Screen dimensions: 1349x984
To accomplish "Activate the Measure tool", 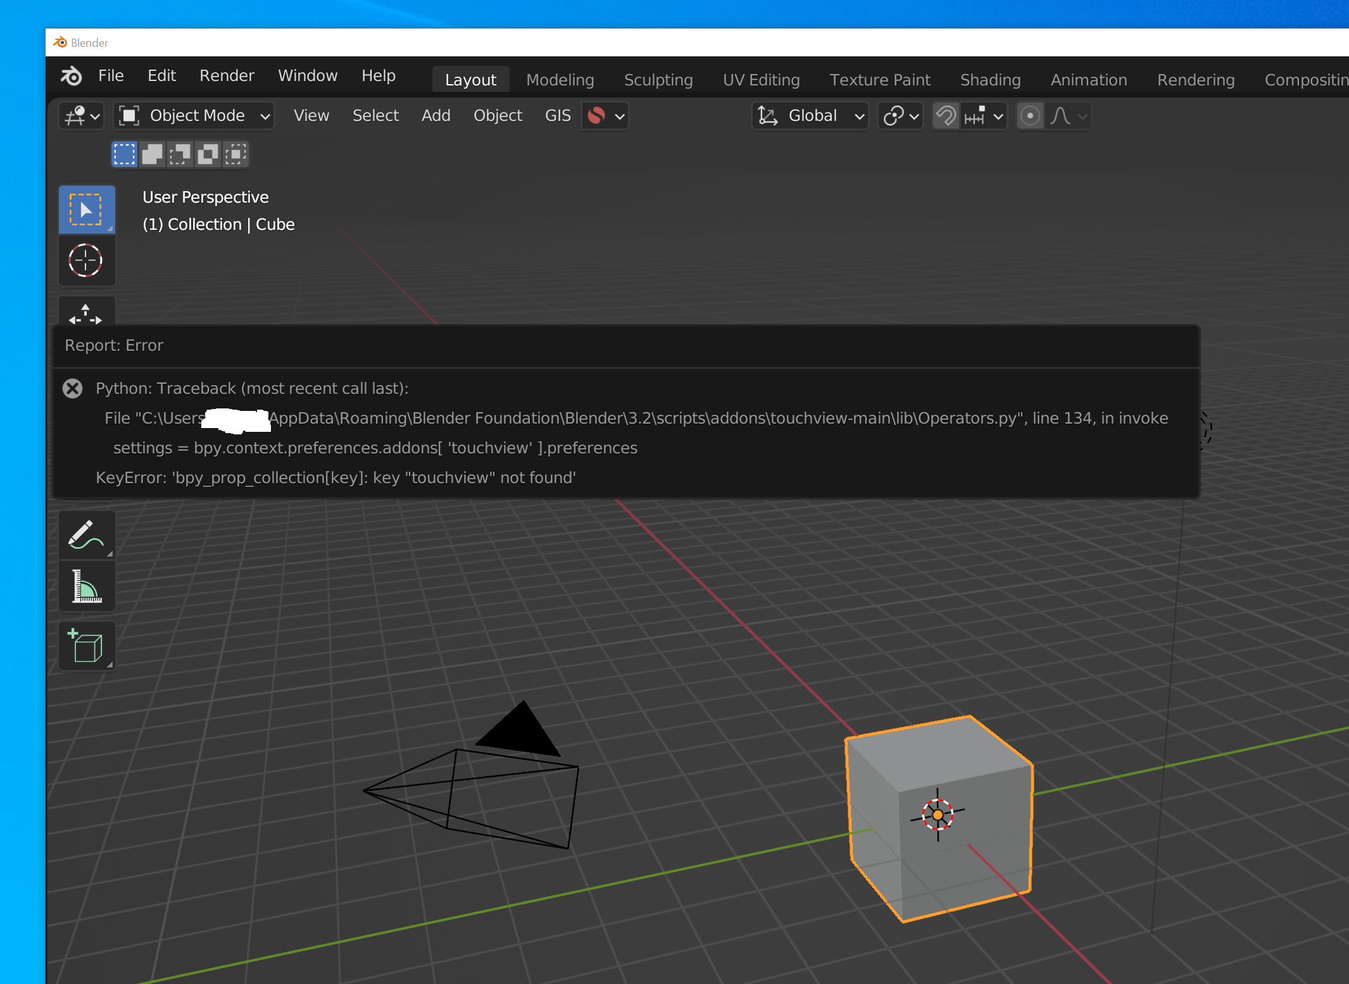I will coord(87,586).
